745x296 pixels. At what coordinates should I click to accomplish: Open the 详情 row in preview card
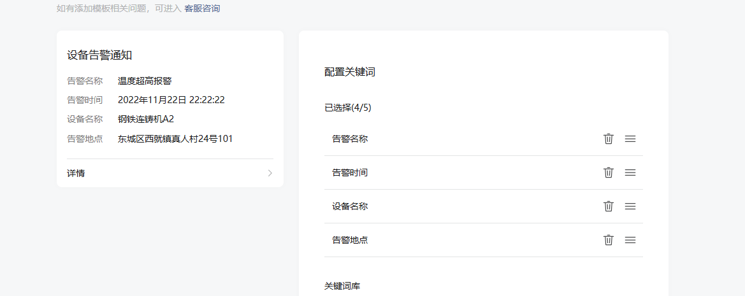click(76, 173)
